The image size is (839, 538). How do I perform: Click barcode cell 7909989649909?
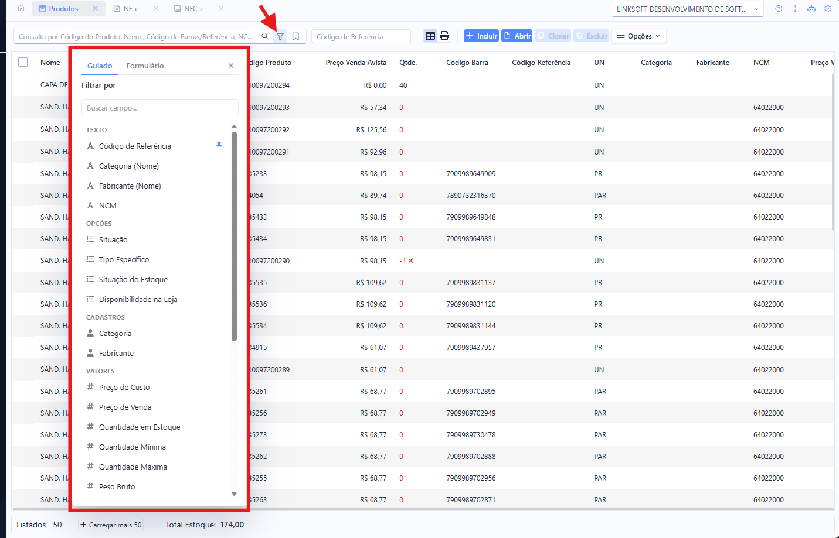[471, 174]
